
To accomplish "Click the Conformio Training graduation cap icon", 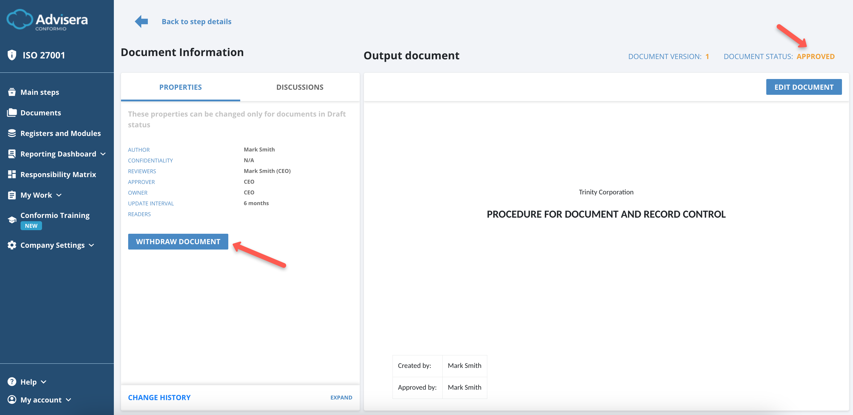I will point(12,220).
